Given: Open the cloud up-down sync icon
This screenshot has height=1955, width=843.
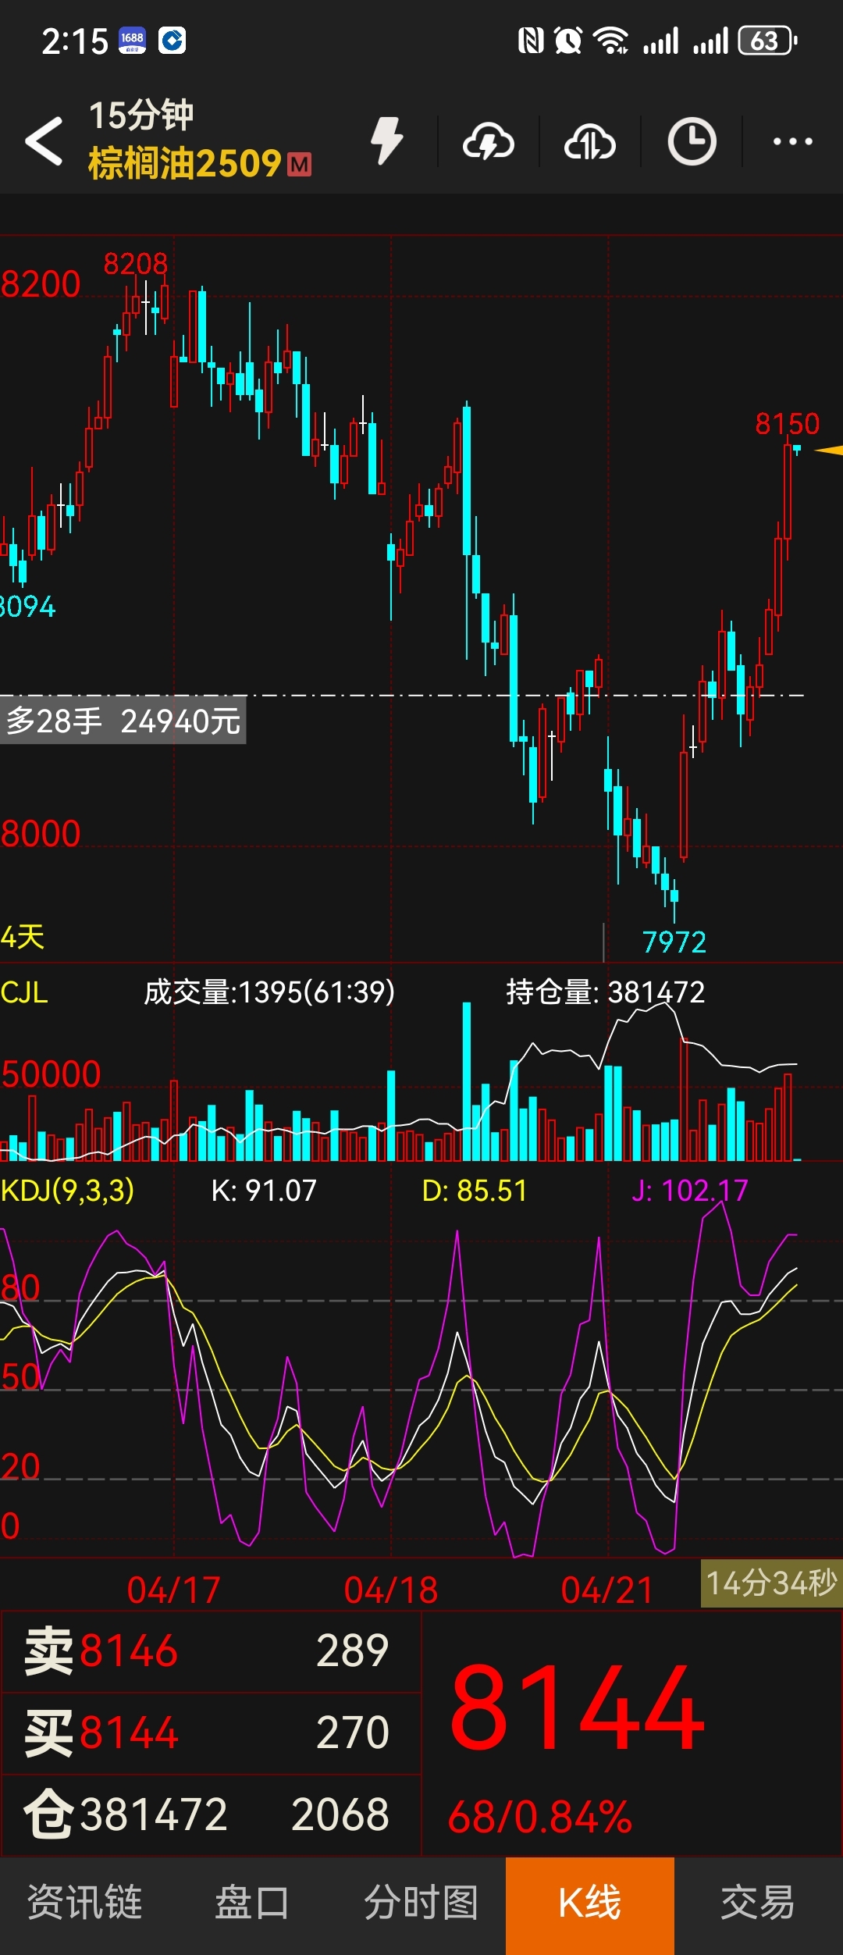Looking at the screenshot, I should tap(590, 142).
